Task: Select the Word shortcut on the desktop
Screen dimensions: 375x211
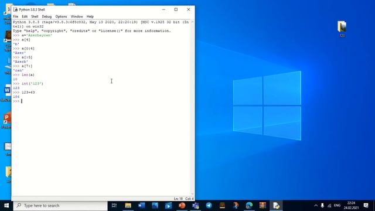Action: click(7, 93)
